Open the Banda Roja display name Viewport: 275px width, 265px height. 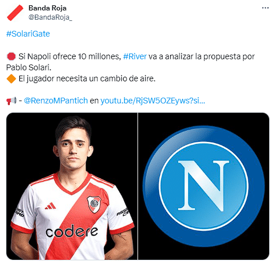coord(48,8)
